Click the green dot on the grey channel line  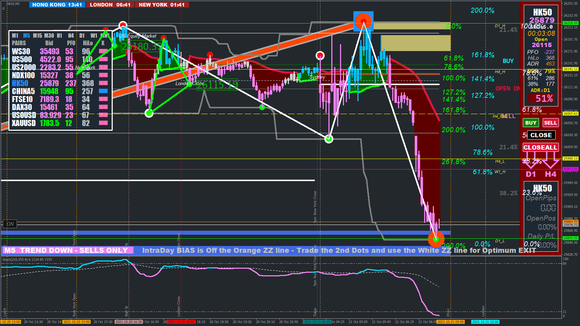pyautogui.click(x=262, y=107)
